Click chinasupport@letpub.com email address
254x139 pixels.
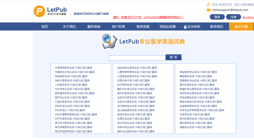pyautogui.click(x=230, y=10)
